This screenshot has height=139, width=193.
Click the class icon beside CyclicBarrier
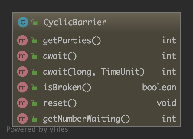coord(23,22)
